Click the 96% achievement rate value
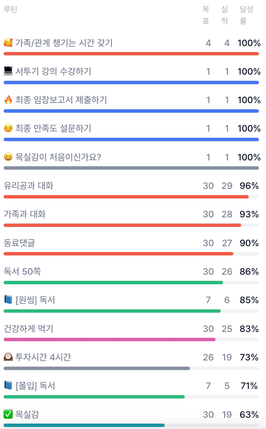266x429 pixels. coord(249,186)
